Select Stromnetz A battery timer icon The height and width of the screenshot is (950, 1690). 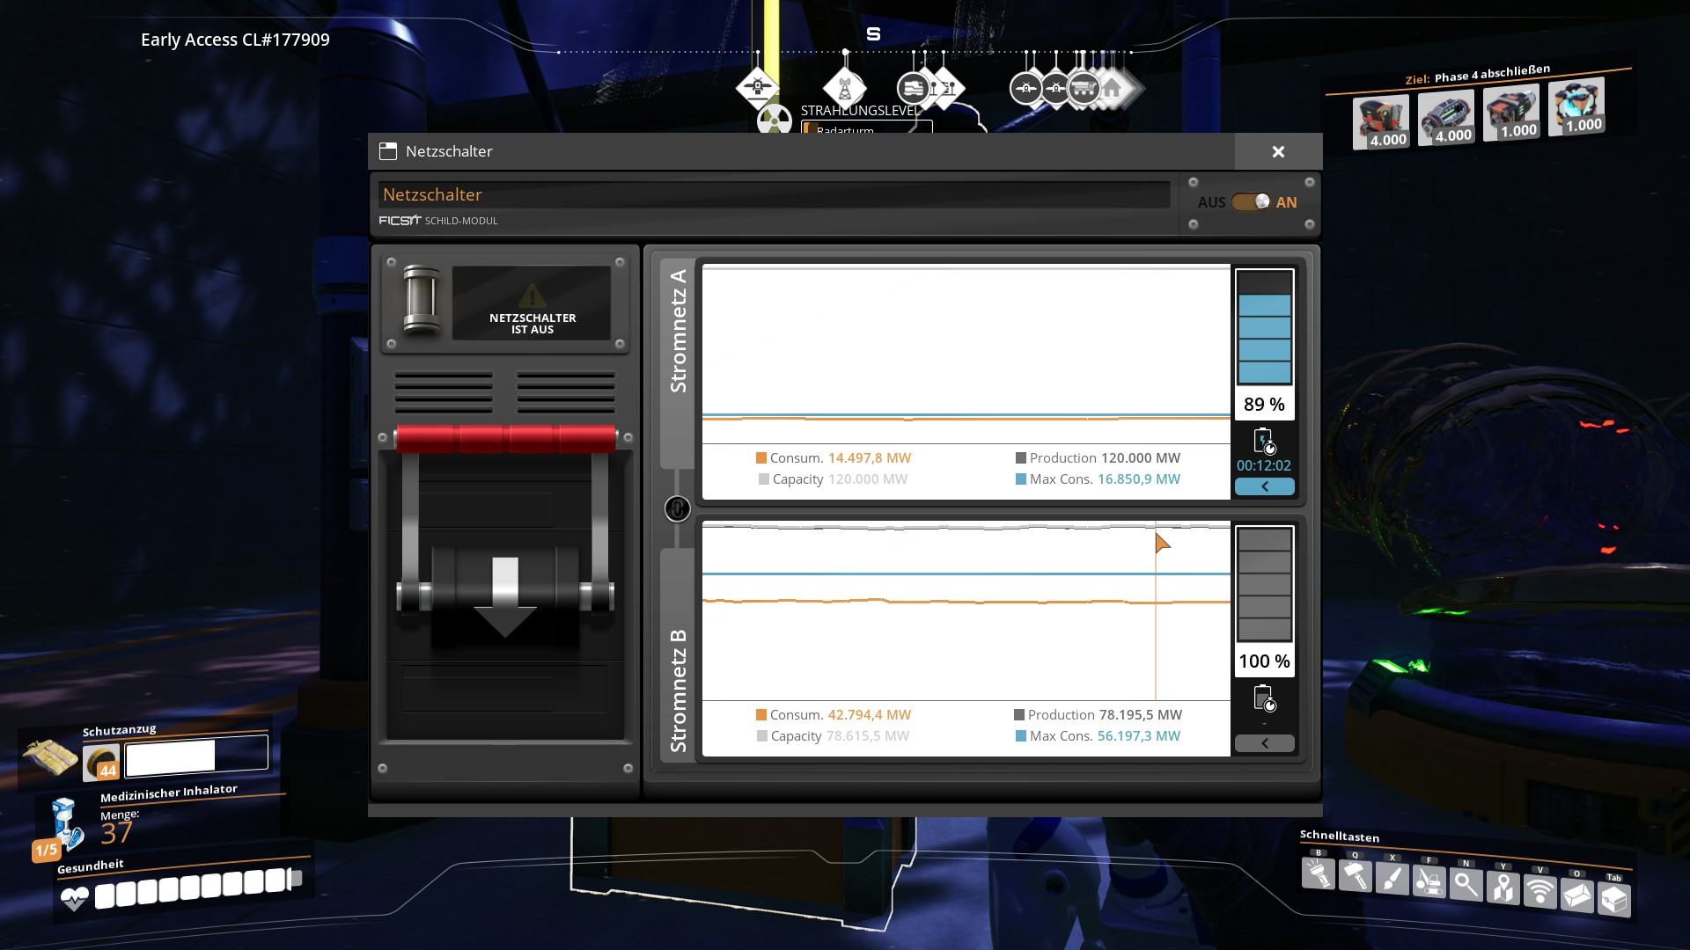click(x=1264, y=441)
